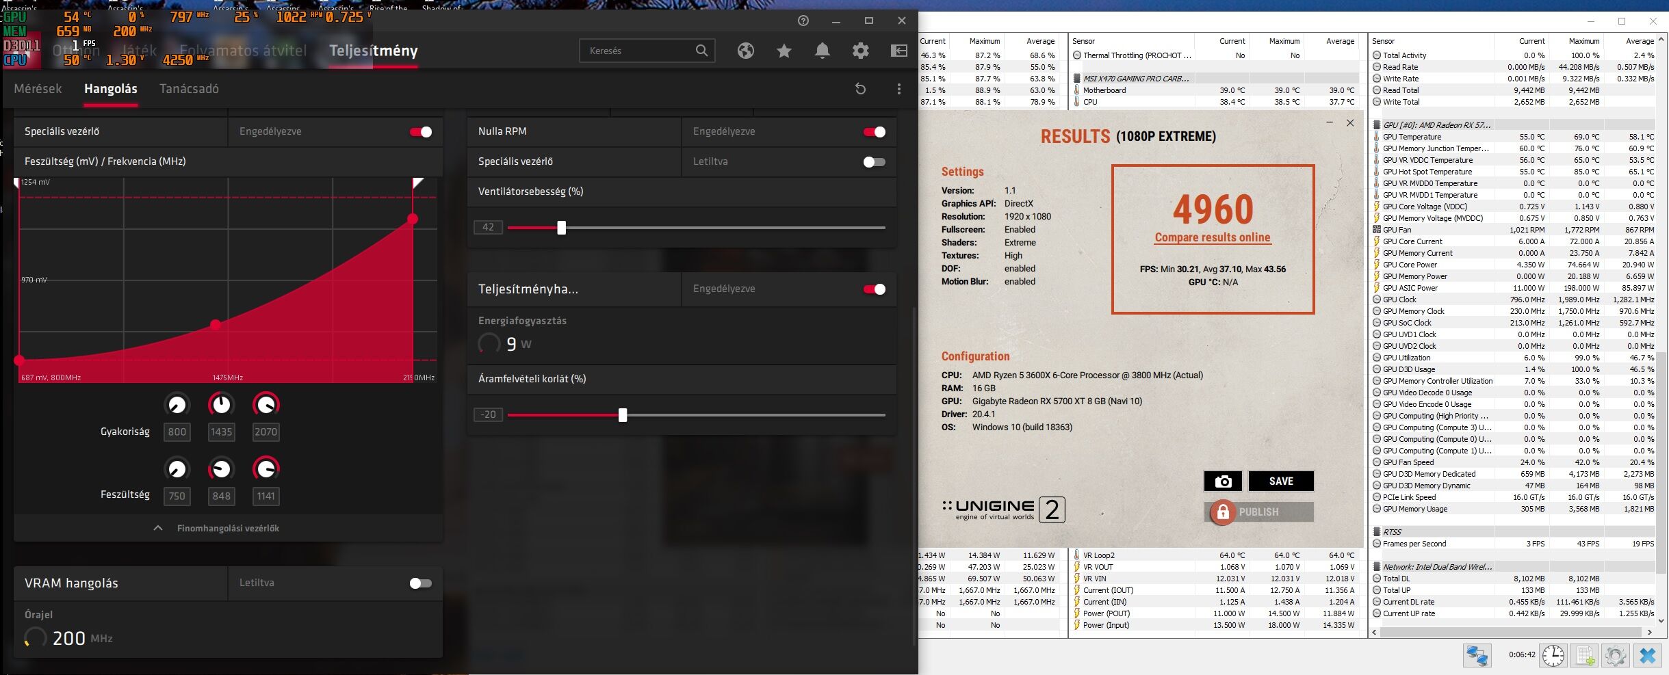Click the GPU Fan row icon

1377,230
